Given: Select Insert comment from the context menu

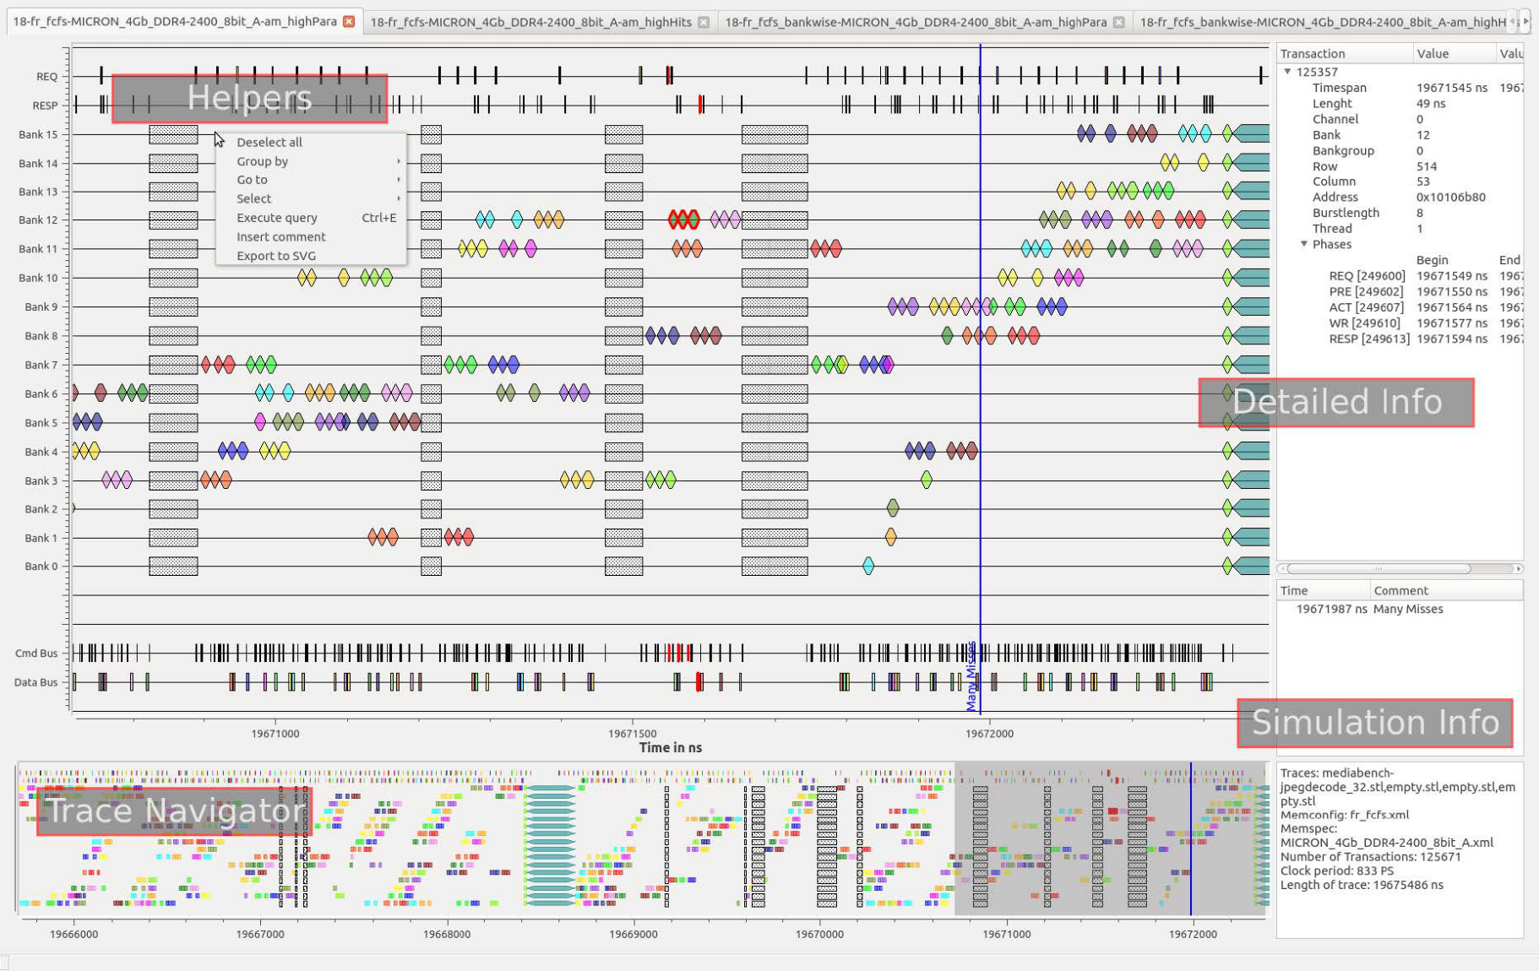Looking at the screenshot, I should pyautogui.click(x=280, y=236).
